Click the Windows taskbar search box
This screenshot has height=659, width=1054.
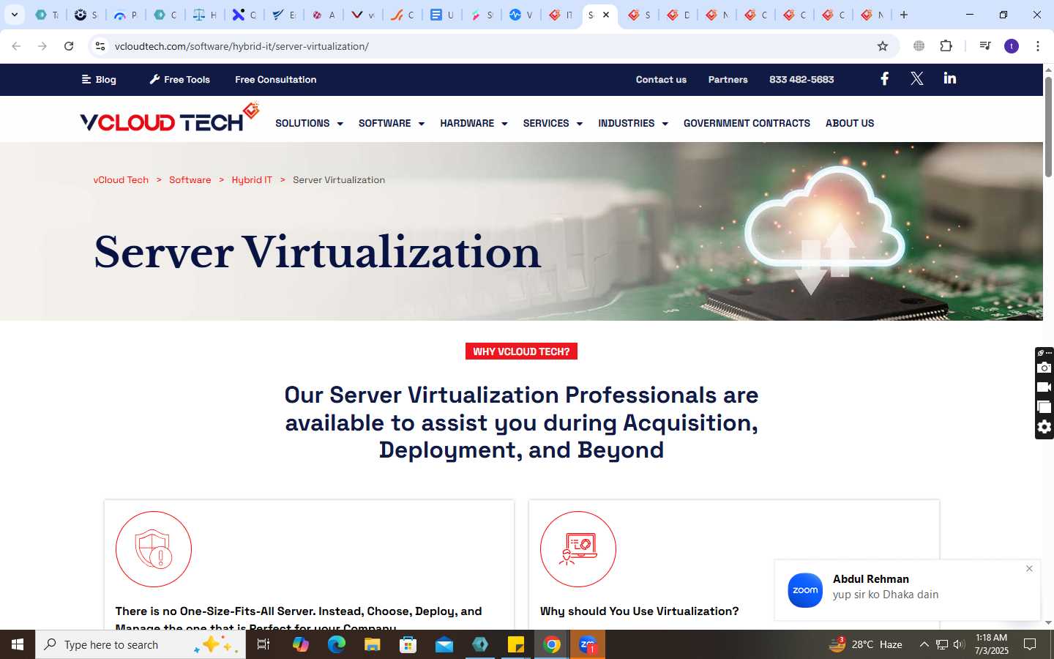pos(141,644)
